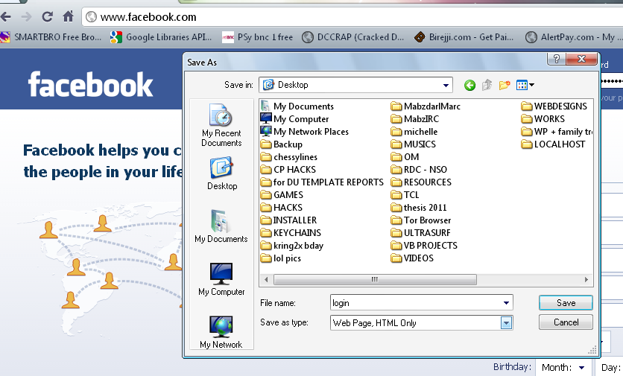Select the chessylines folder

289,157
